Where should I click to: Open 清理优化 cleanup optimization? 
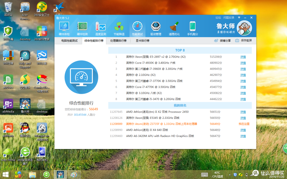coord(174,28)
